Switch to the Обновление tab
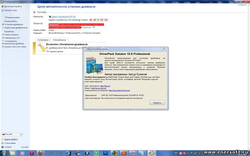Screen dimensions: 250x156 tap(59, 40)
